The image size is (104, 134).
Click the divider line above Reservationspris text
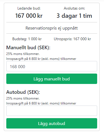coord(52,22)
